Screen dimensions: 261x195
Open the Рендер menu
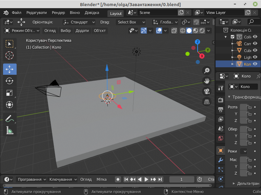pyautogui.click(x=58, y=13)
